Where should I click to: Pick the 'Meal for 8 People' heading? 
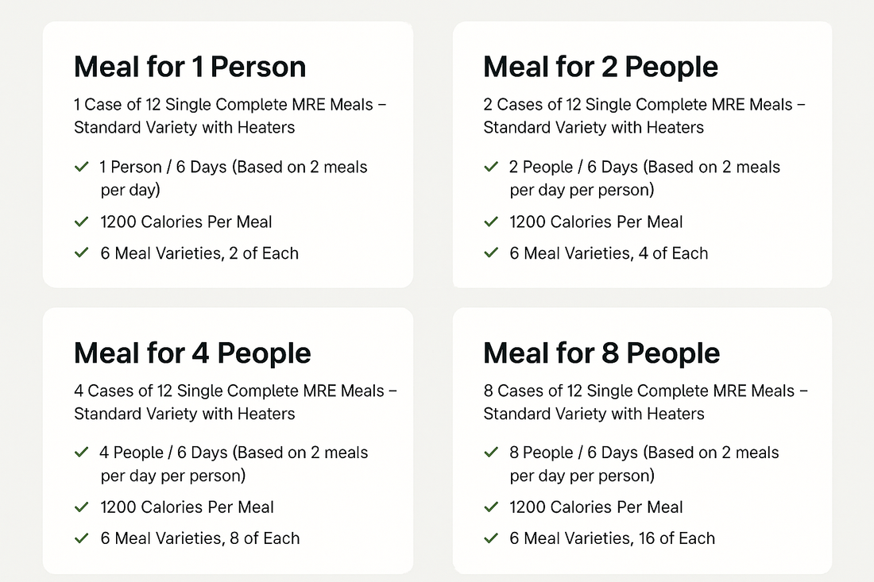(601, 353)
